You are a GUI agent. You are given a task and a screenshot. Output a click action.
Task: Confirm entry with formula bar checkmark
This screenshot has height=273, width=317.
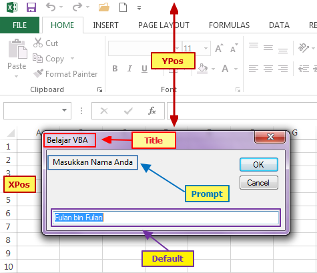pyautogui.click(x=128, y=111)
